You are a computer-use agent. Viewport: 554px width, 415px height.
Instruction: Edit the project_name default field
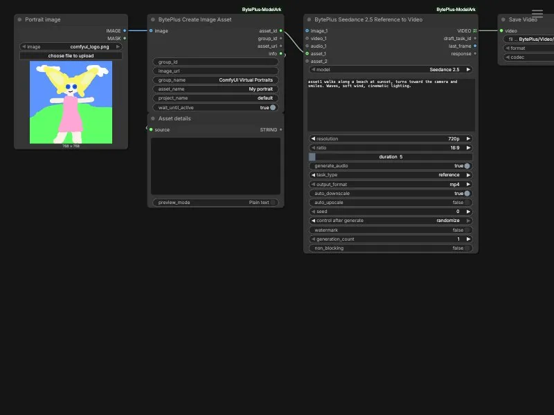[215, 98]
